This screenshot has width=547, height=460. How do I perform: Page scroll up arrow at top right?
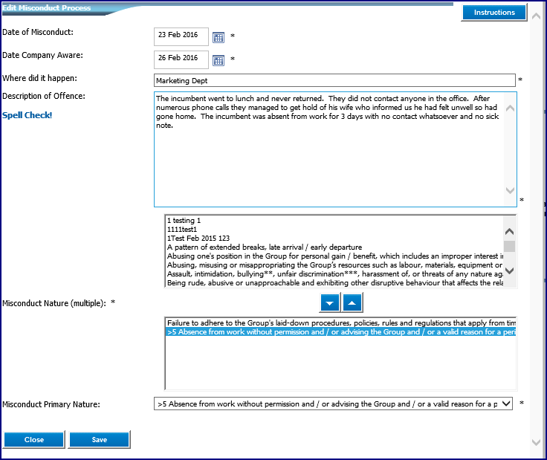tap(536, 16)
